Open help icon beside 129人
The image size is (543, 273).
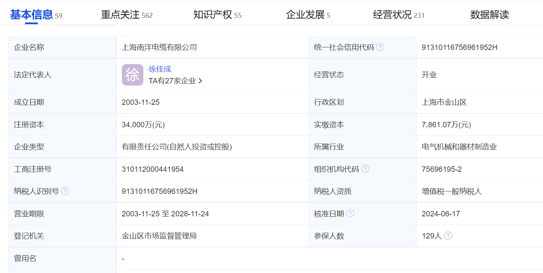(x=448, y=236)
